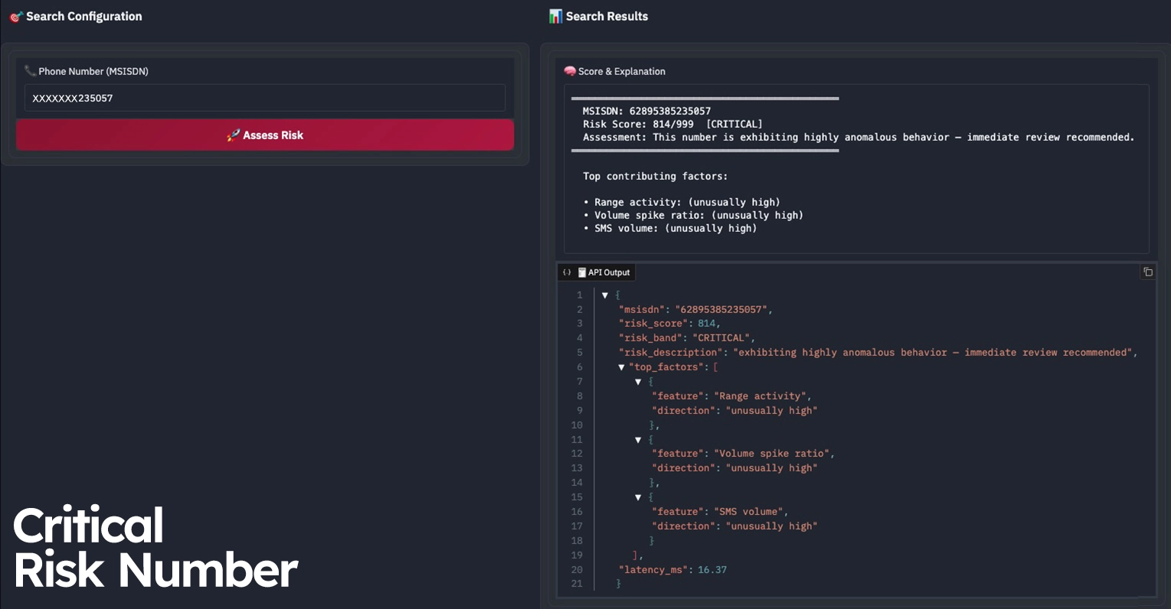Image resolution: width=1171 pixels, height=609 pixels.
Task: Collapse the SMS volume factor object
Action: [638, 497]
